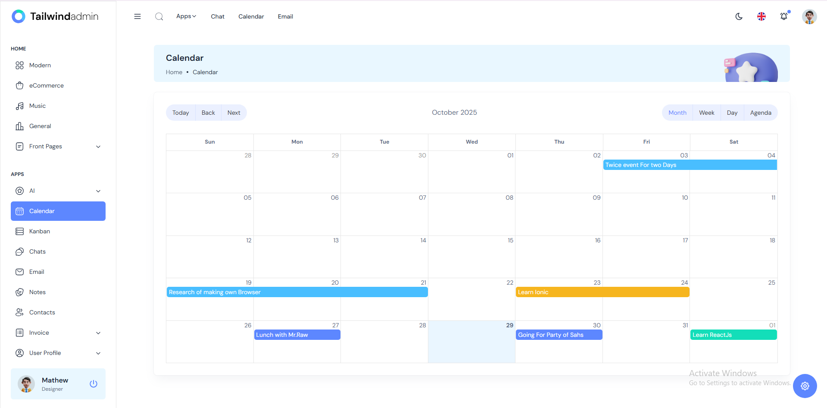Click the Notes icon in sidebar
Screen dimensions: 827x408
click(20, 292)
